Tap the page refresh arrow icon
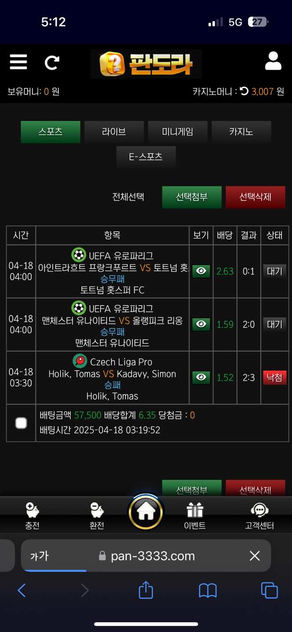The width and height of the screenshot is (292, 632). pos(52,63)
